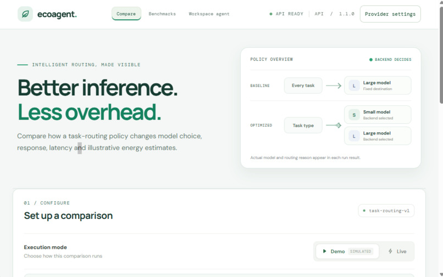
Task: Open the Workspace agent tab
Action: (x=209, y=14)
